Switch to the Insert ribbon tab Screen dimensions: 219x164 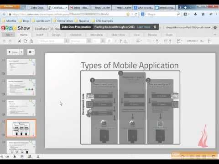pos(40,35)
